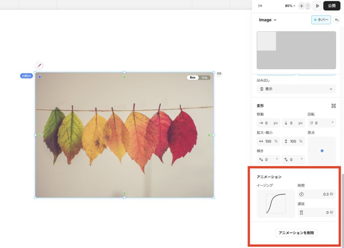Click the 回転 rotation input field
This screenshot has height=248, width=344.
(321, 123)
